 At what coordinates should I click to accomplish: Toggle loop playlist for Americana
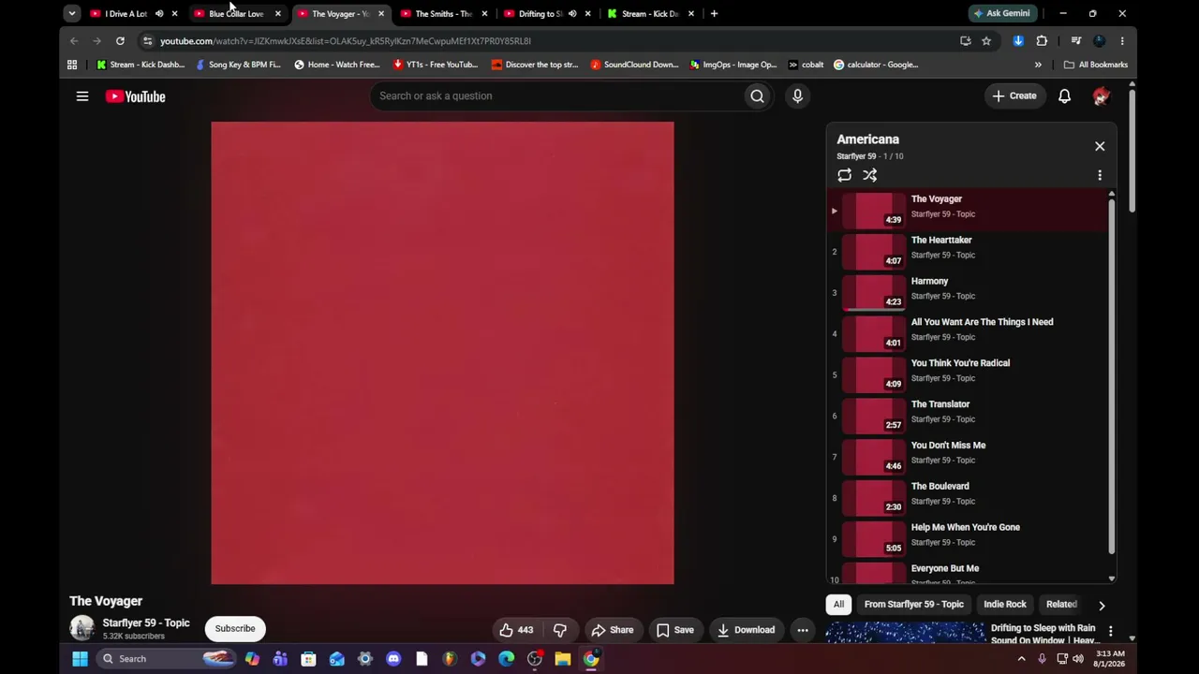click(x=844, y=175)
